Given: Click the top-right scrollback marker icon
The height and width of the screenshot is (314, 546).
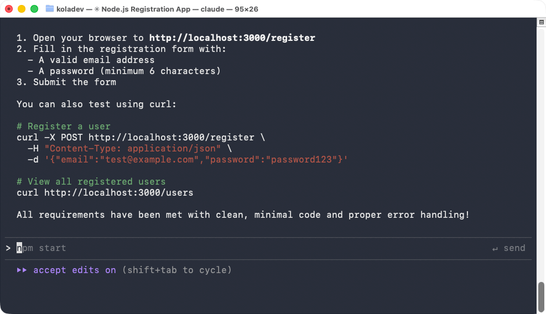Looking at the screenshot, I should (542, 22).
